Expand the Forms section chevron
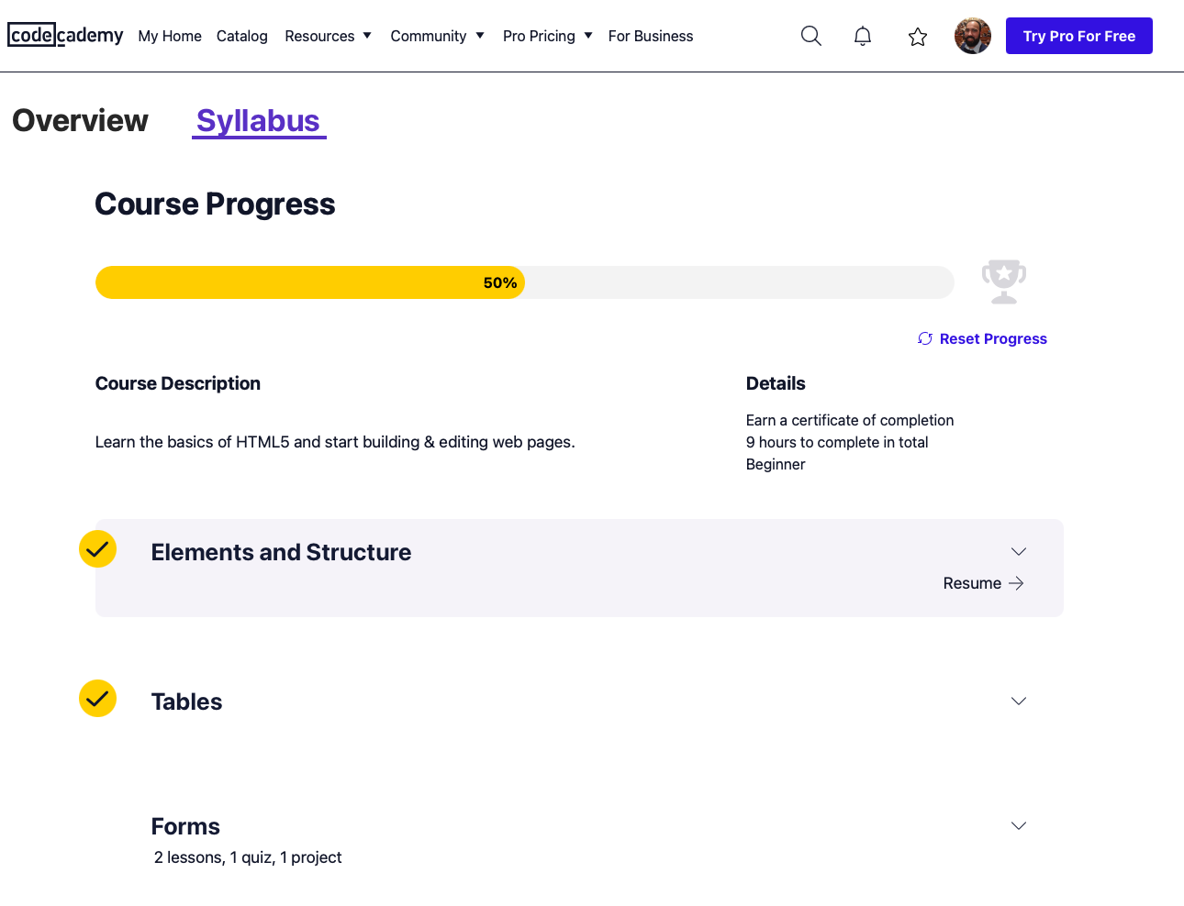This screenshot has width=1184, height=906. click(1018, 825)
